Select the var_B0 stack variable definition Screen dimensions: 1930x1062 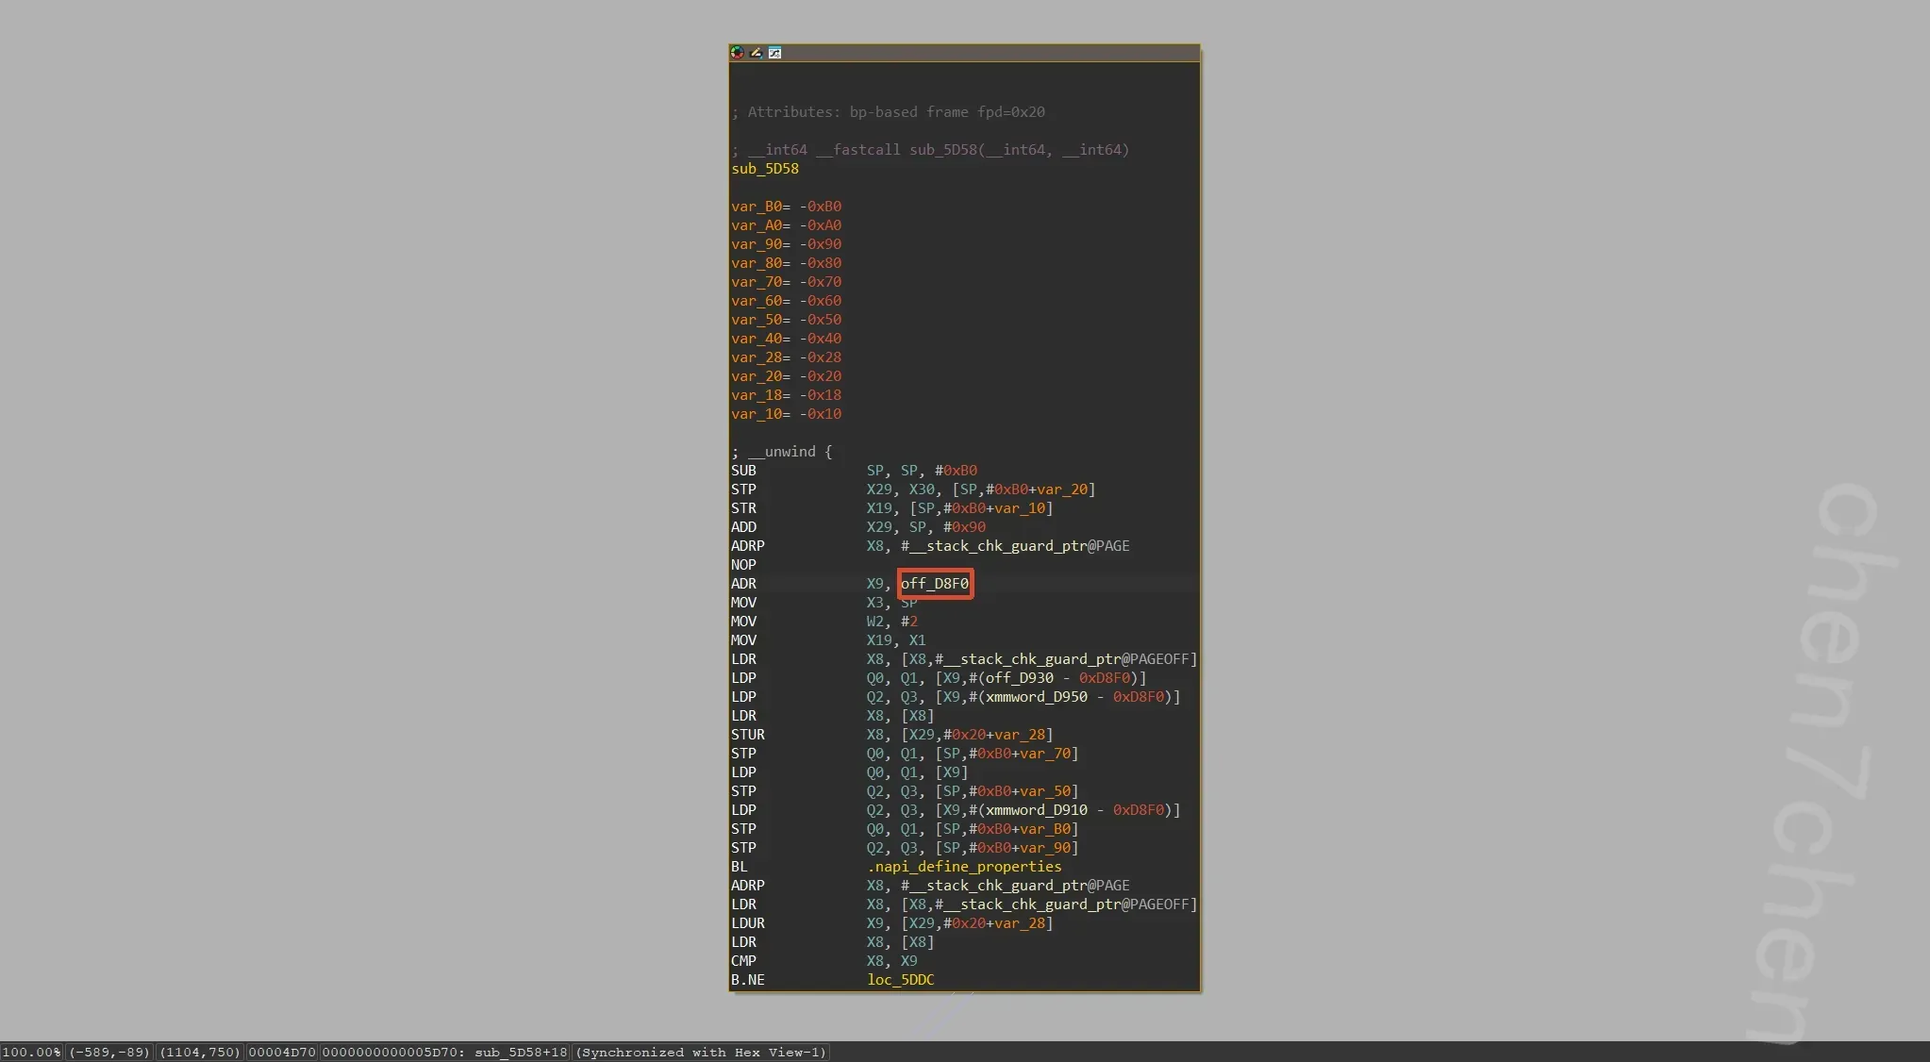757,207
